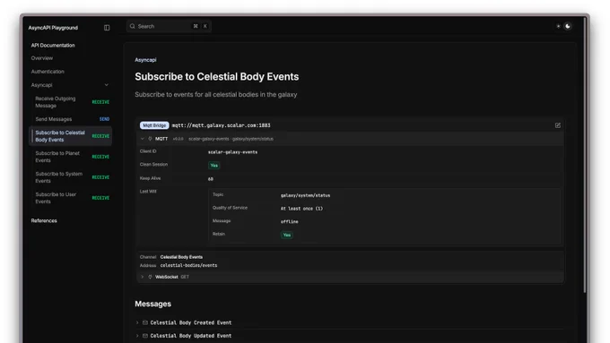Click the Messages heading
Viewport: 610px width, 343px height.
coord(152,304)
